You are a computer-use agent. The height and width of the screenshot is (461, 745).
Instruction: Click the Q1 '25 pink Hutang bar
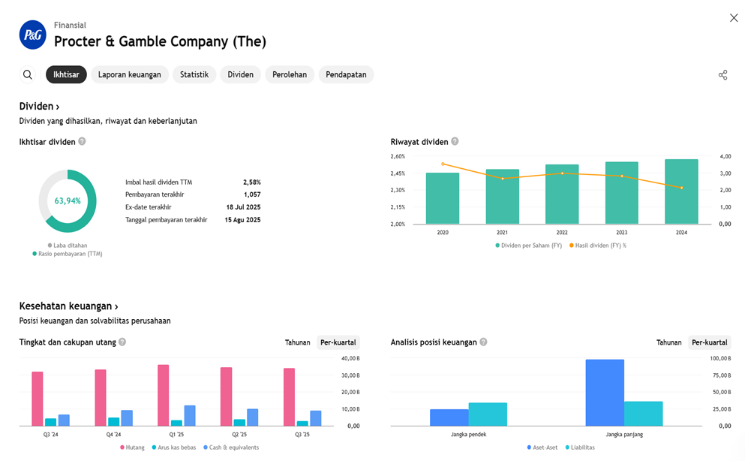pyautogui.click(x=164, y=396)
